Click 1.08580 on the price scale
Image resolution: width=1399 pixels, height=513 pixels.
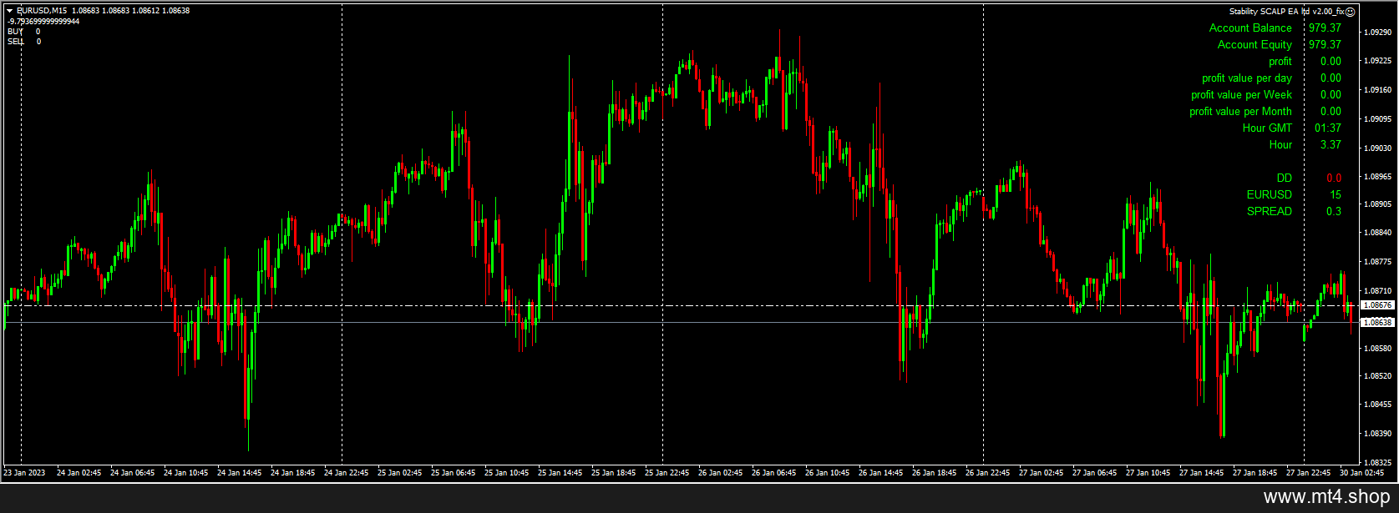click(x=1377, y=347)
